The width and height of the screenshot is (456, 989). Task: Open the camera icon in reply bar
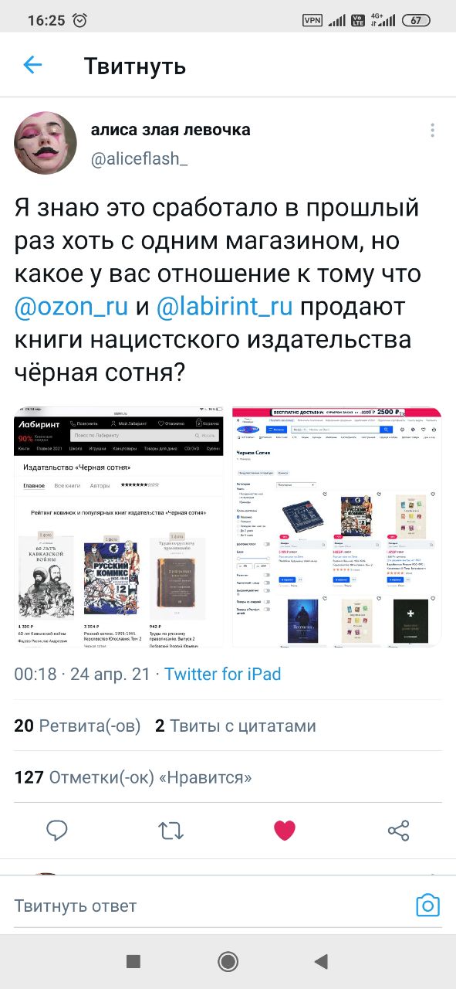427,906
